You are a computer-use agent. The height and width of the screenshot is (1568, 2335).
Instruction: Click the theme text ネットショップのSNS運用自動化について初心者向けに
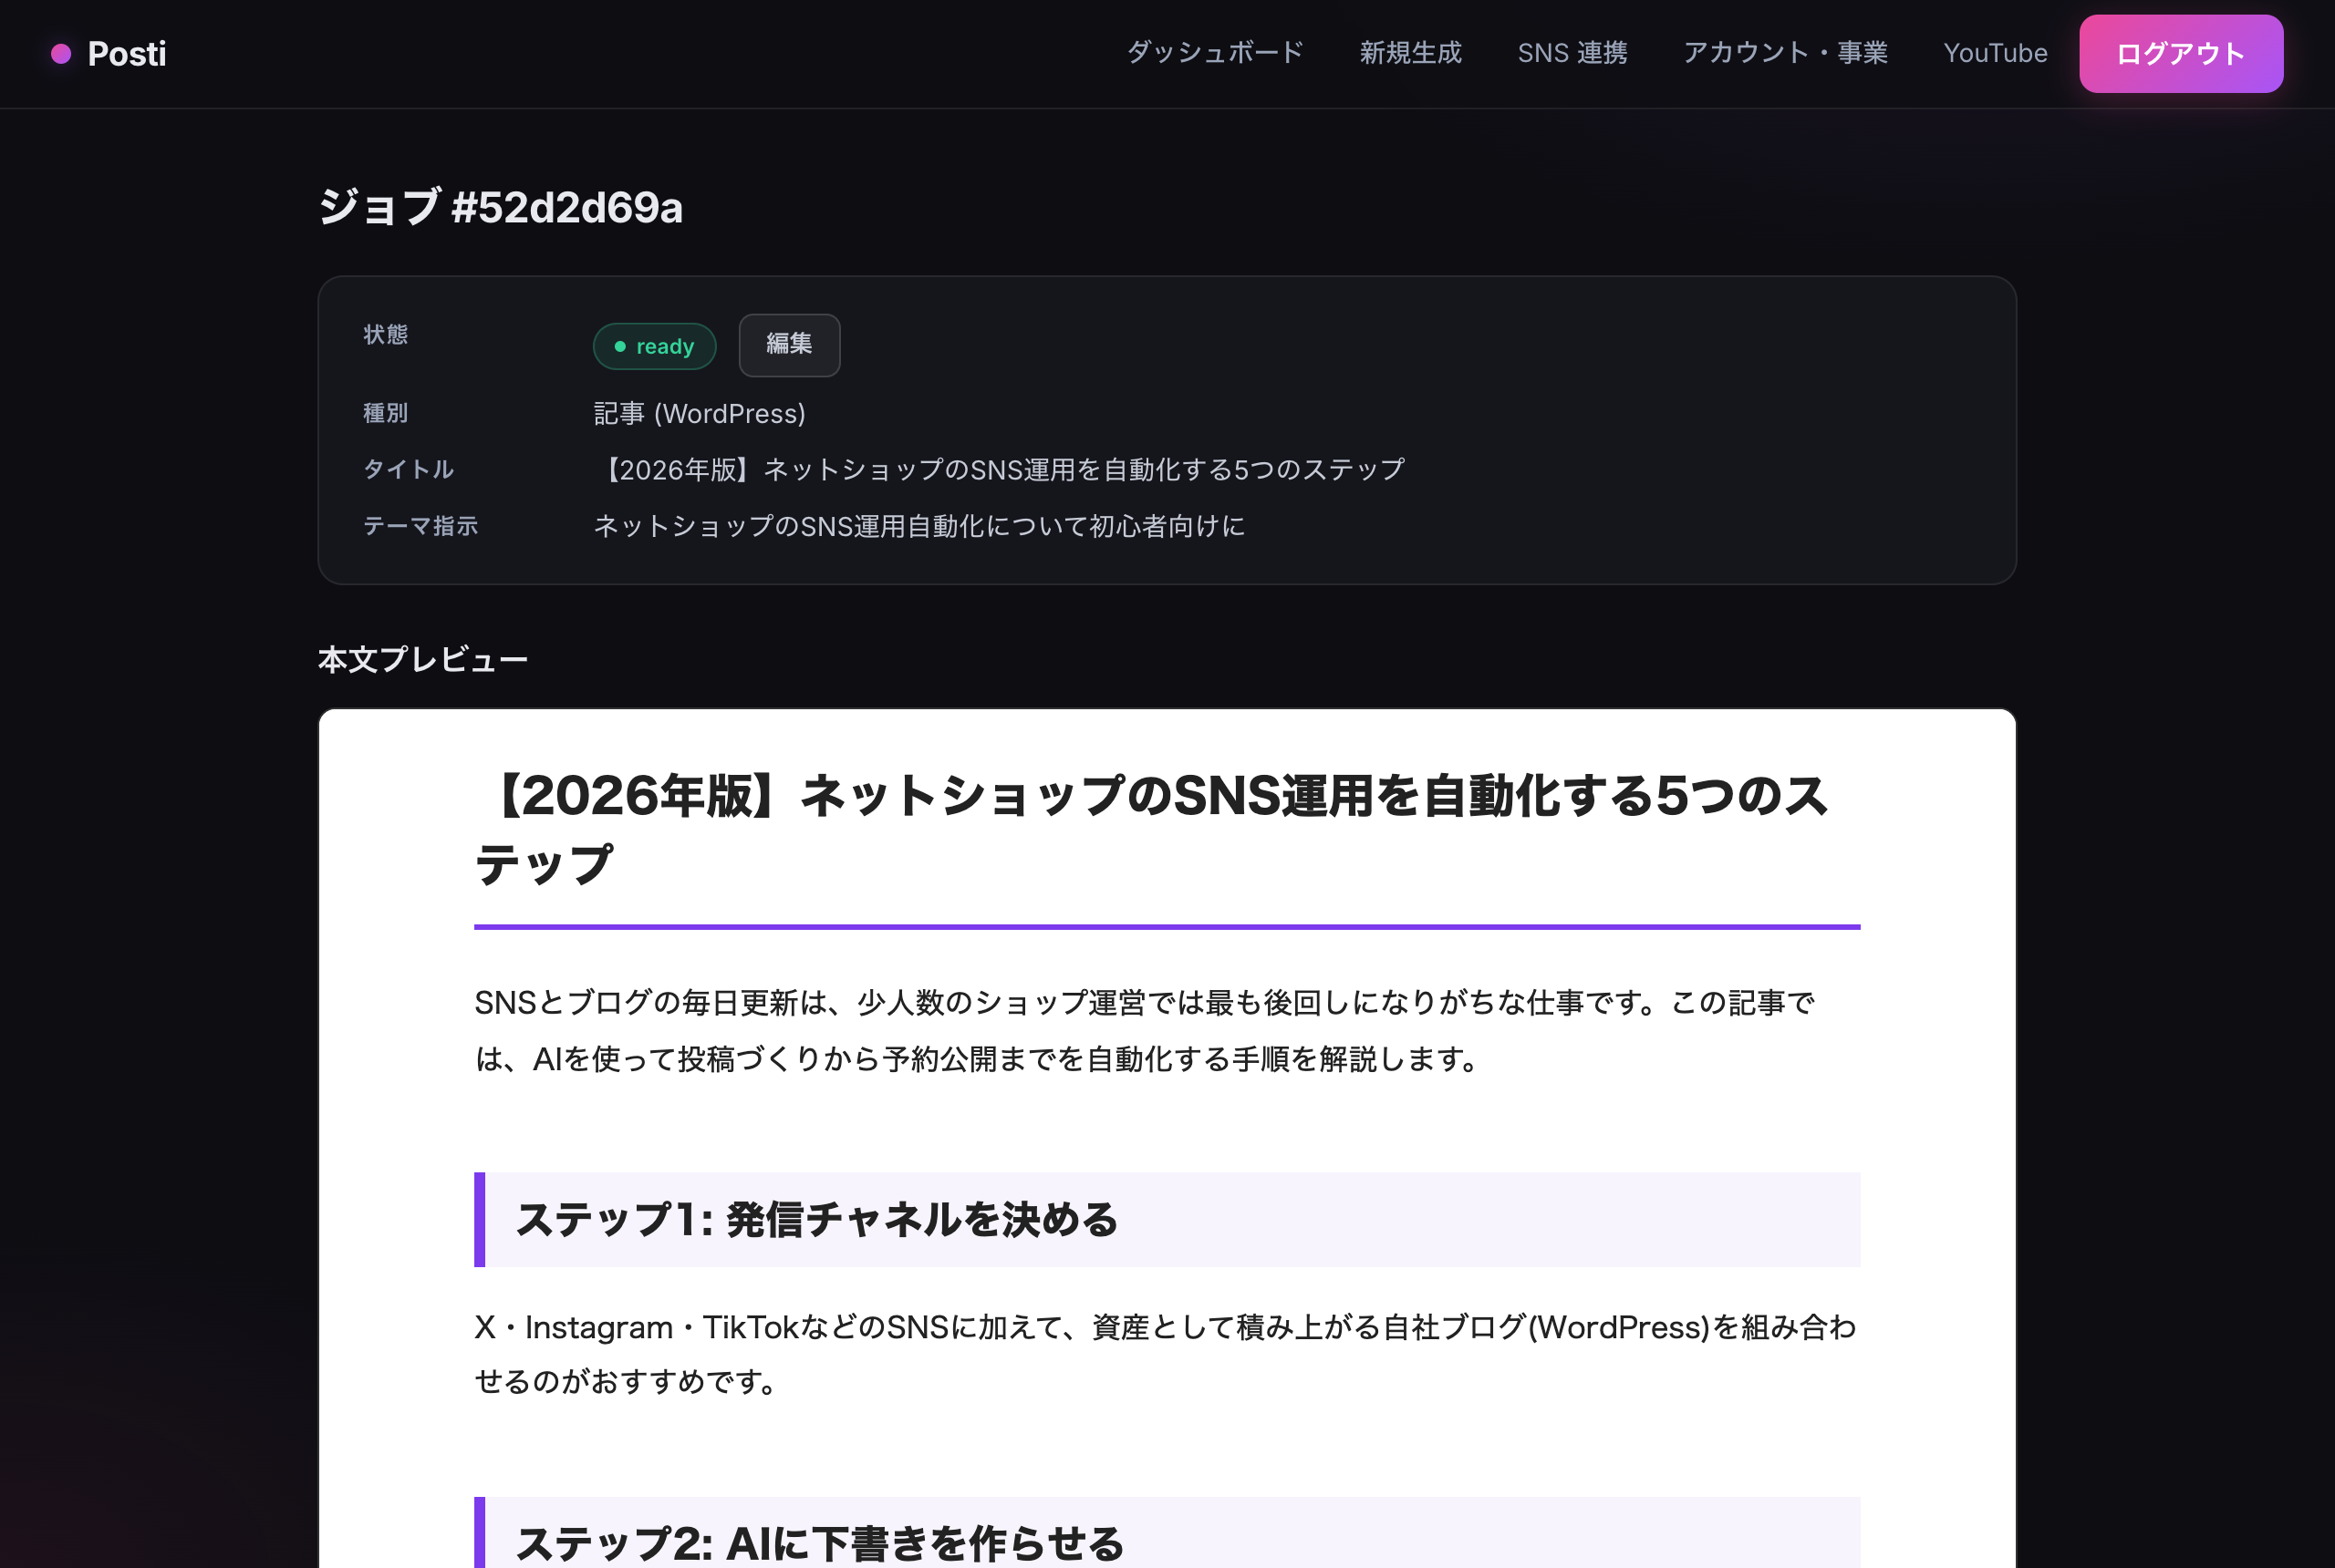[x=919, y=526]
